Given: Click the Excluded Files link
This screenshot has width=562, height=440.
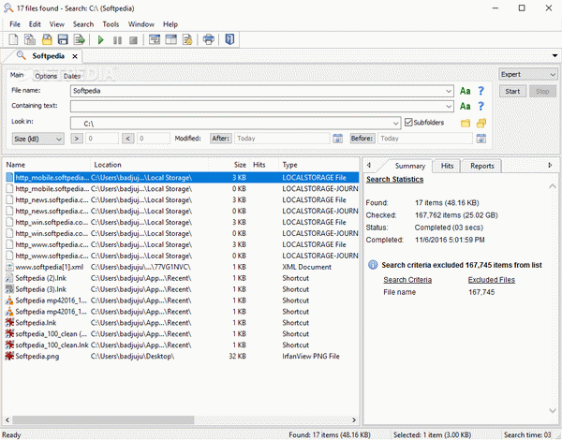Looking at the screenshot, I should pyautogui.click(x=492, y=280).
